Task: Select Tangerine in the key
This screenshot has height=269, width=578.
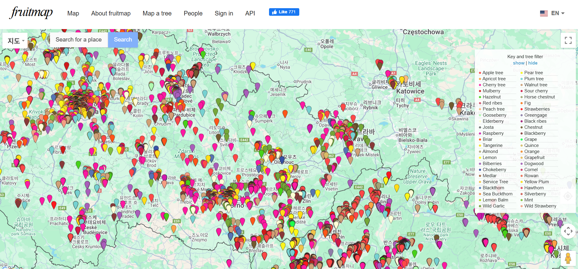Action: [x=492, y=145]
